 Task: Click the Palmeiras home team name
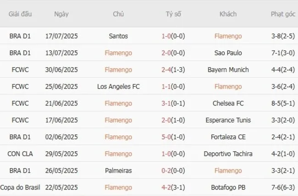pyautogui.click(x=119, y=170)
